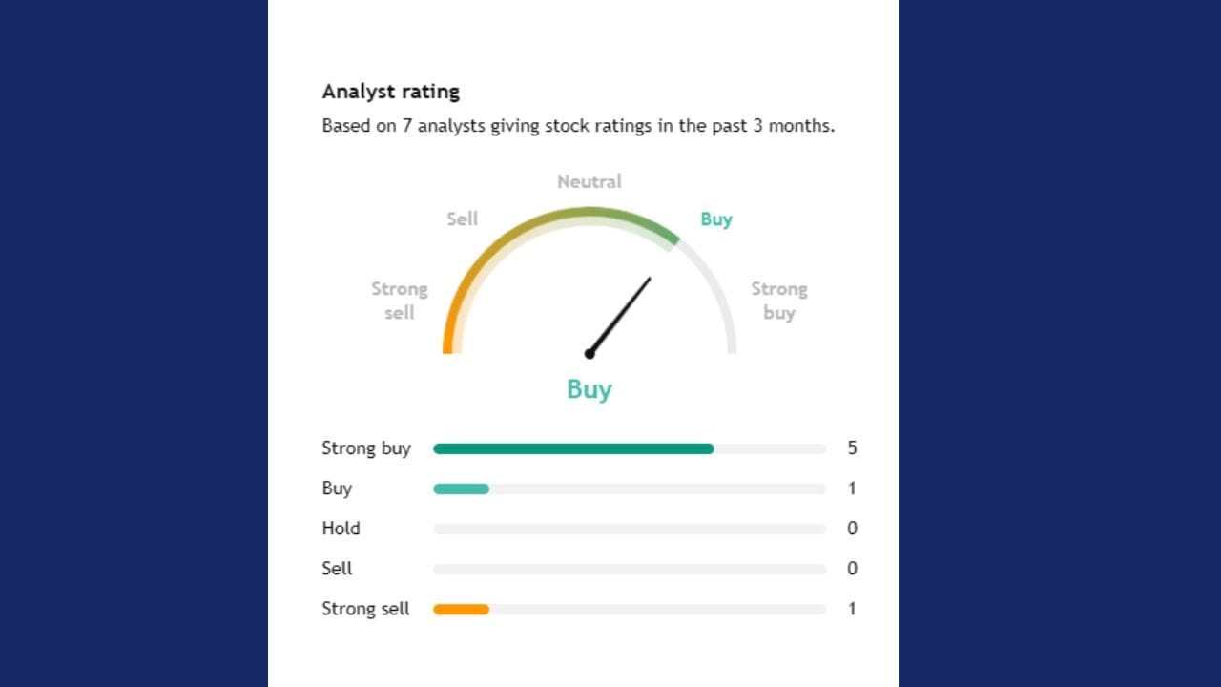Click the large Buy verdict text
Screen dimensions: 1221x687
pyautogui.click(x=589, y=389)
